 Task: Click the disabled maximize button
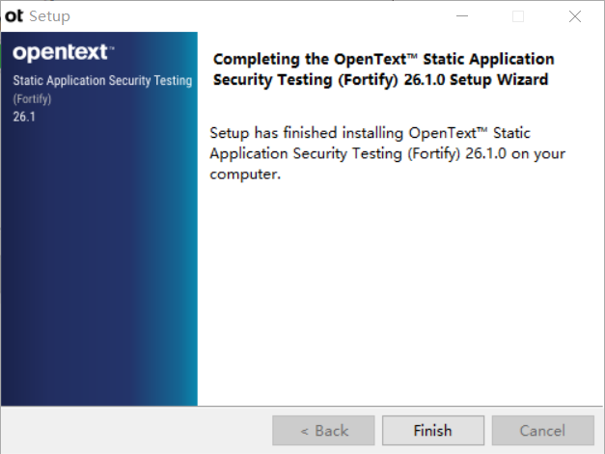point(518,16)
